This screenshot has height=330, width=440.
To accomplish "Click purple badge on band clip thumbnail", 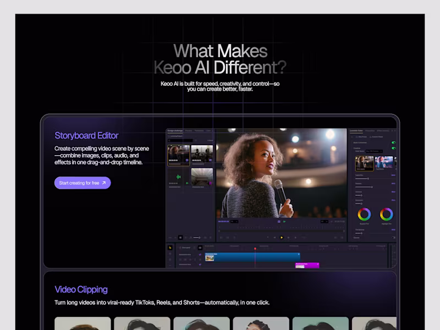I will tap(211, 160).
